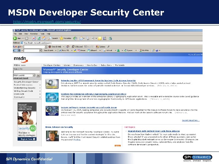Open Downloads in MSDN nav bar

pyautogui.click(x=78, y=65)
